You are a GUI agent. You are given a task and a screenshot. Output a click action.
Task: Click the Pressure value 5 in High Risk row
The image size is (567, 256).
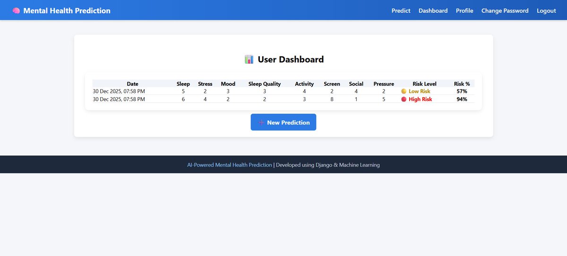pyautogui.click(x=384, y=99)
